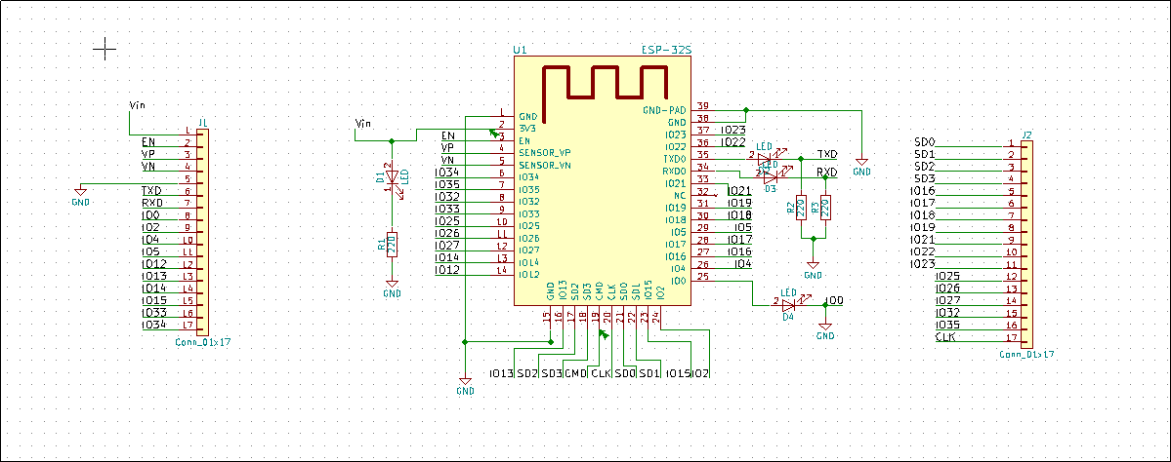
Task: Select resistor R3 symbol
Action: pyautogui.click(x=825, y=208)
